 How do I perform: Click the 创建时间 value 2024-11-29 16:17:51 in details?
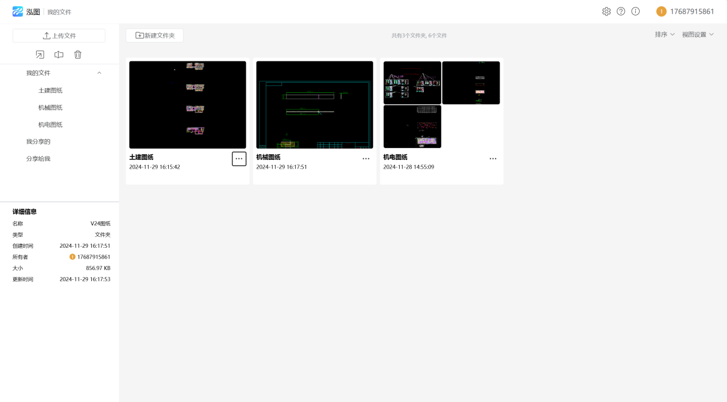point(85,246)
